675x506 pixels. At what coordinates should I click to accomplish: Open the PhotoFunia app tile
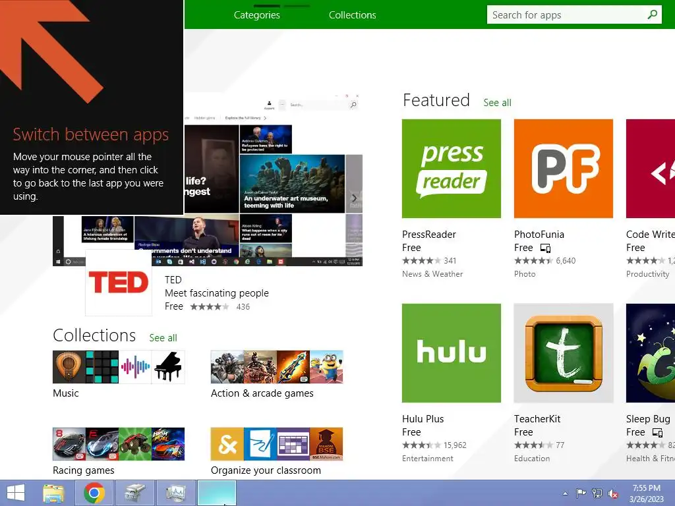pyautogui.click(x=563, y=169)
